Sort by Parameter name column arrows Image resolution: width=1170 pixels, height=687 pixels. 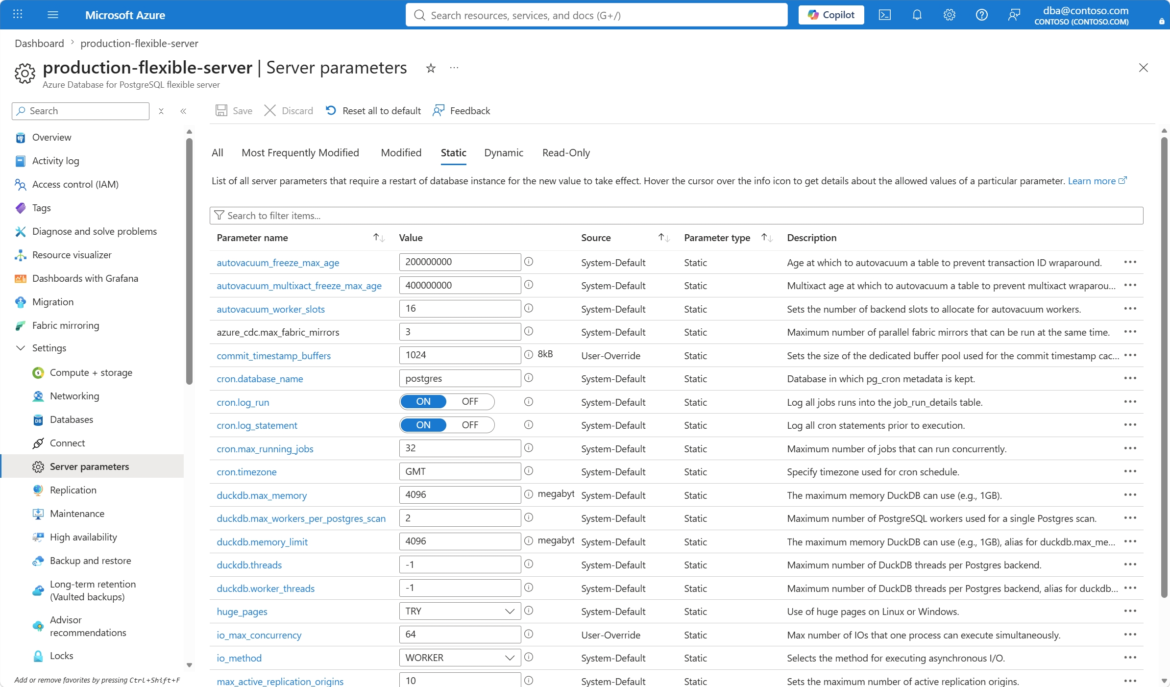pos(379,238)
